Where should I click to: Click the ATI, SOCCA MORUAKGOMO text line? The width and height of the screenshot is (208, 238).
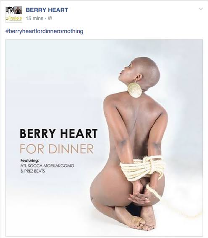47,166
